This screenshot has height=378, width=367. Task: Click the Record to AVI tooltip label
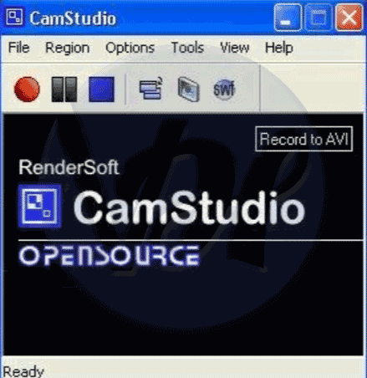pyautogui.click(x=303, y=139)
